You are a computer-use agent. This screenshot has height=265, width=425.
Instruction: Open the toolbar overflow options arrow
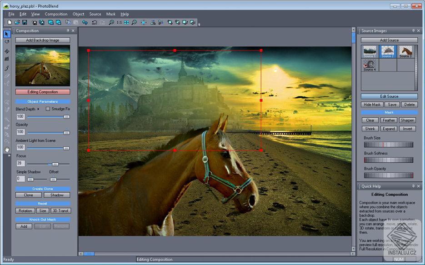tap(199, 24)
